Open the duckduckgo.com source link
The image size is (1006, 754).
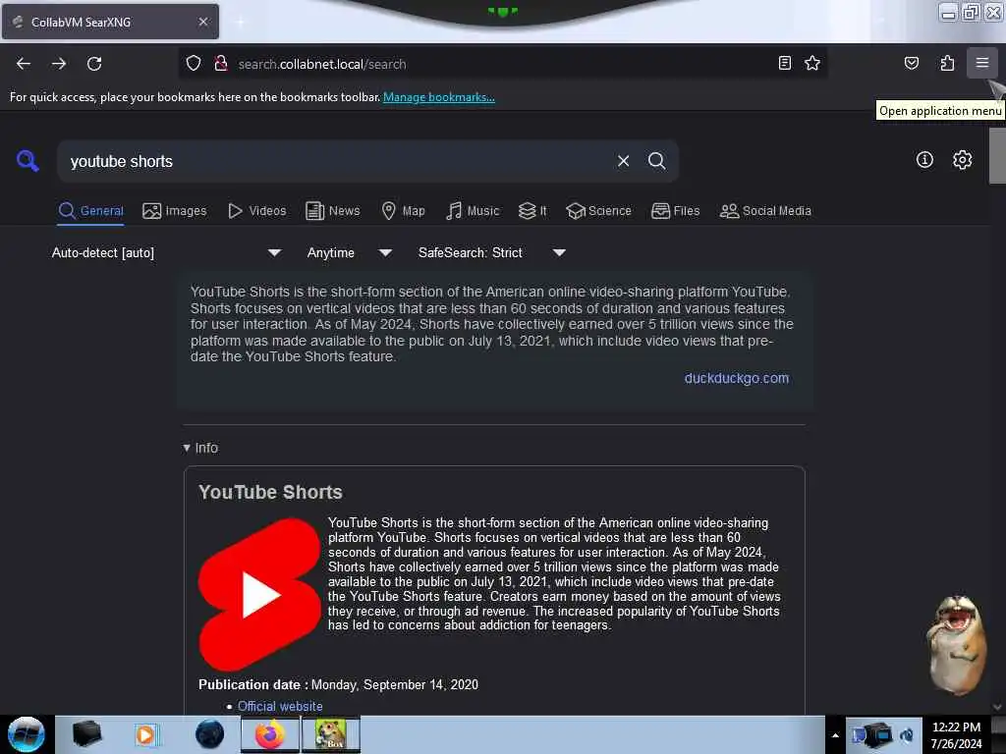[737, 378]
